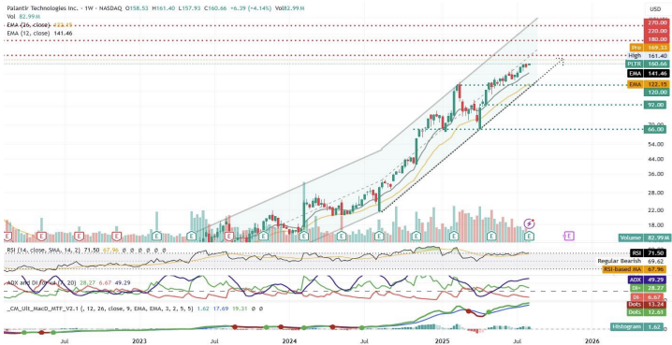Screen dimensions: 672x345
Task: Click the High 161.40 price label
Action: click(648, 56)
